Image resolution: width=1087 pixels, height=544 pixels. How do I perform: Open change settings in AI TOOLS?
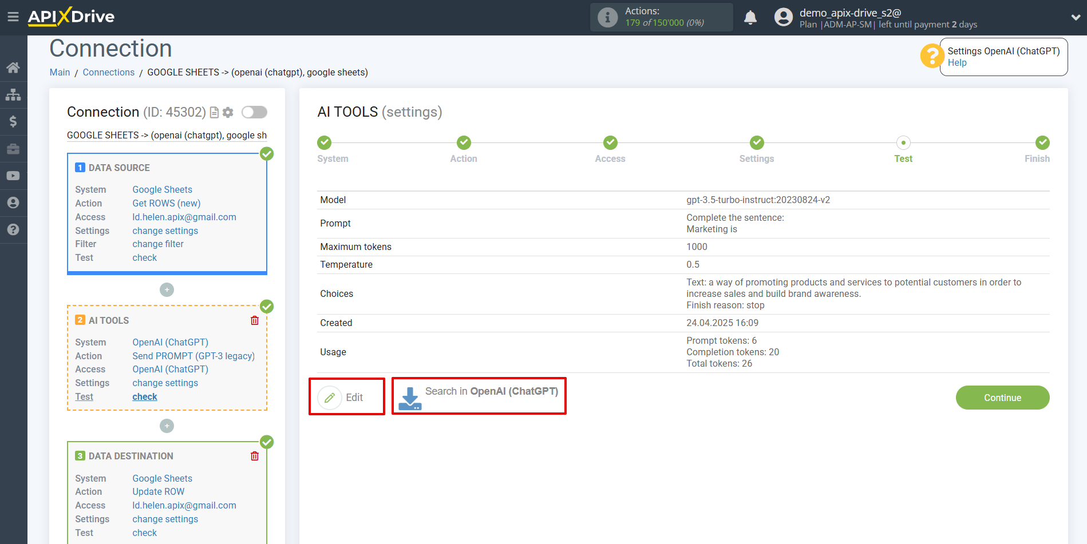[x=165, y=383]
